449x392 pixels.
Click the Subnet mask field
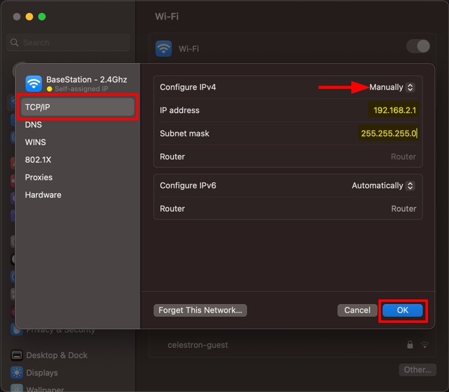point(388,133)
